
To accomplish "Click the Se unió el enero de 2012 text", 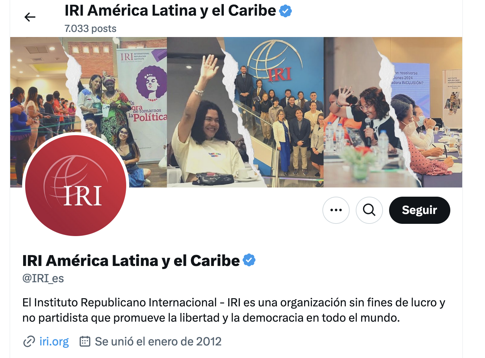I will pyautogui.click(x=158, y=341).
